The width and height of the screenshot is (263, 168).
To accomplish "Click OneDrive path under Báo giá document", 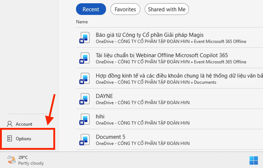I will [171, 42].
